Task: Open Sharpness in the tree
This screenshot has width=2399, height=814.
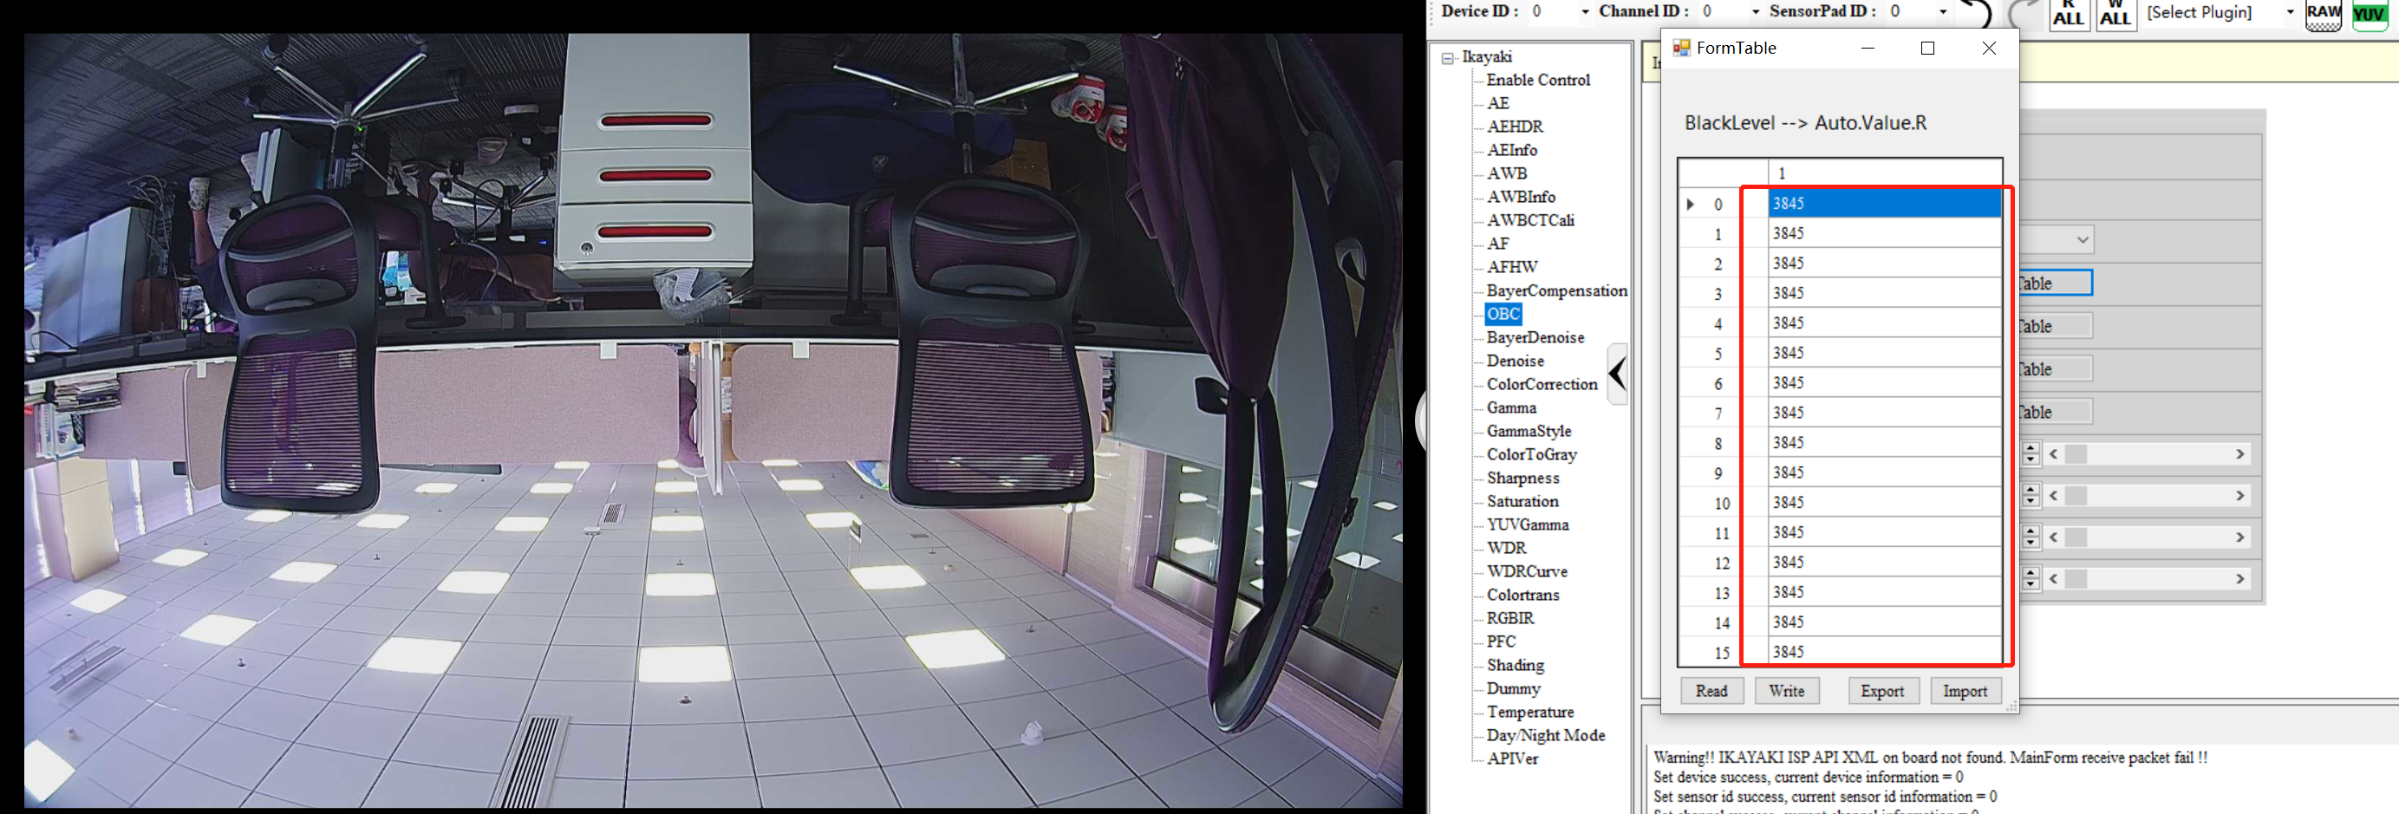Action: (1522, 478)
